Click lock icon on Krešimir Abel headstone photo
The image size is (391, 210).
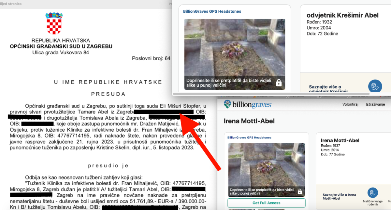click(x=279, y=83)
